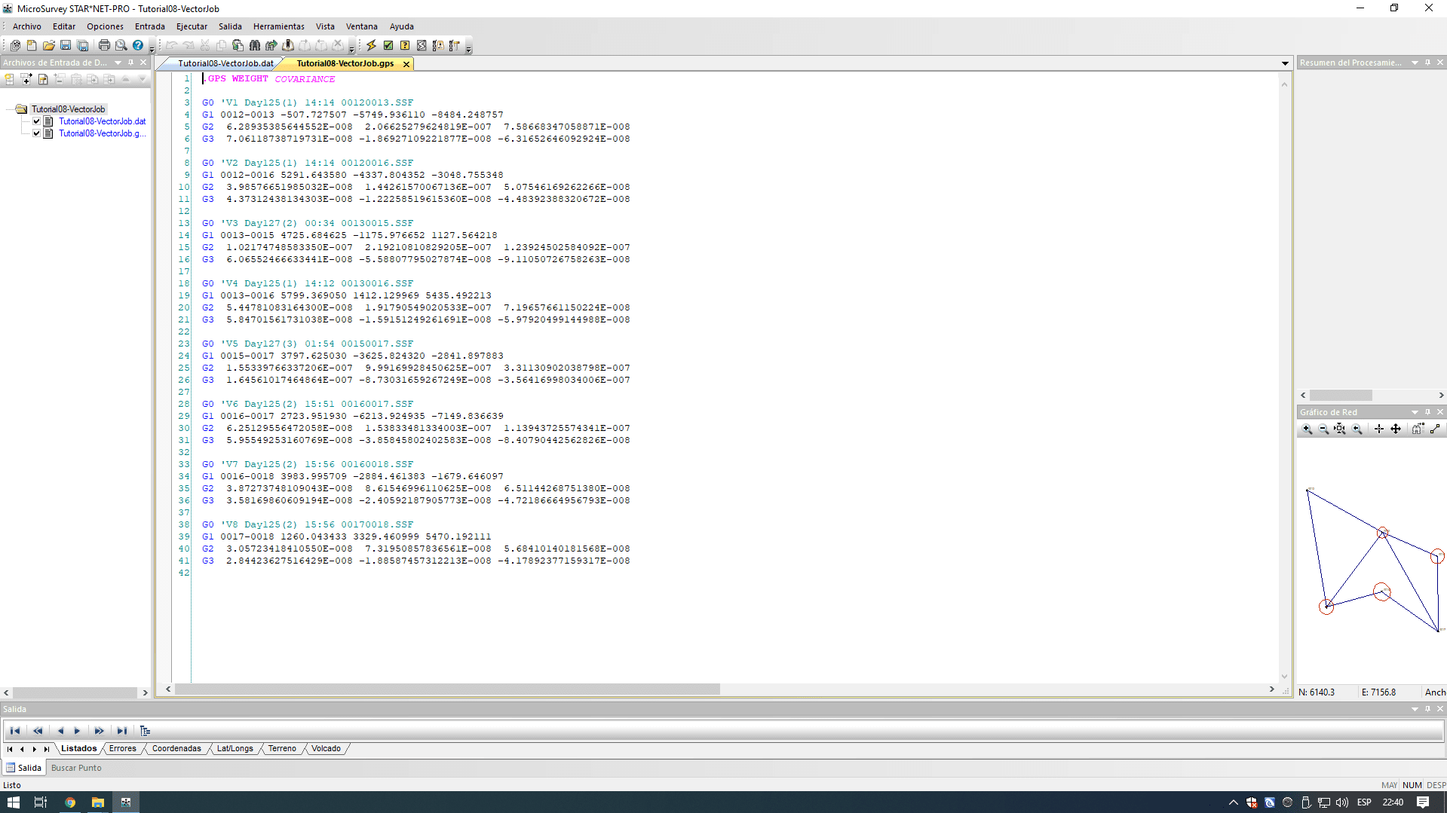Open the Ejecutar menu
This screenshot has height=813, width=1447.
point(192,26)
